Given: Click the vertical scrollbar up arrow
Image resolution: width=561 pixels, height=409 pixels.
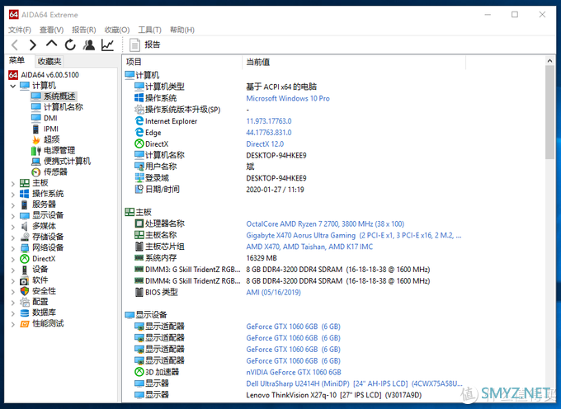Looking at the screenshot, I should pyautogui.click(x=550, y=61).
